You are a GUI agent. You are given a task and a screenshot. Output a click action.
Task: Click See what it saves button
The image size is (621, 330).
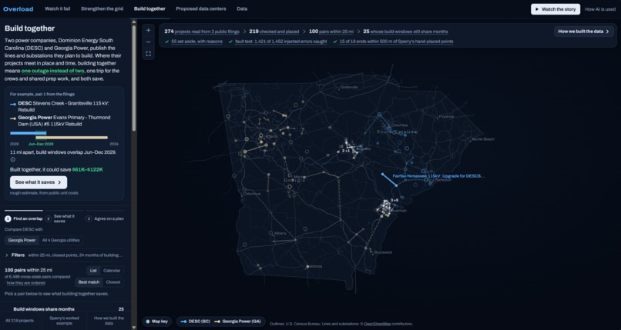[39, 182]
